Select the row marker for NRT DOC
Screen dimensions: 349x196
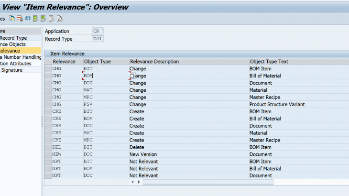pos(48,175)
